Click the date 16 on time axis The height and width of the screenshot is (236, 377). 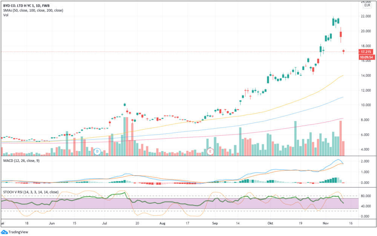(x=351, y=223)
